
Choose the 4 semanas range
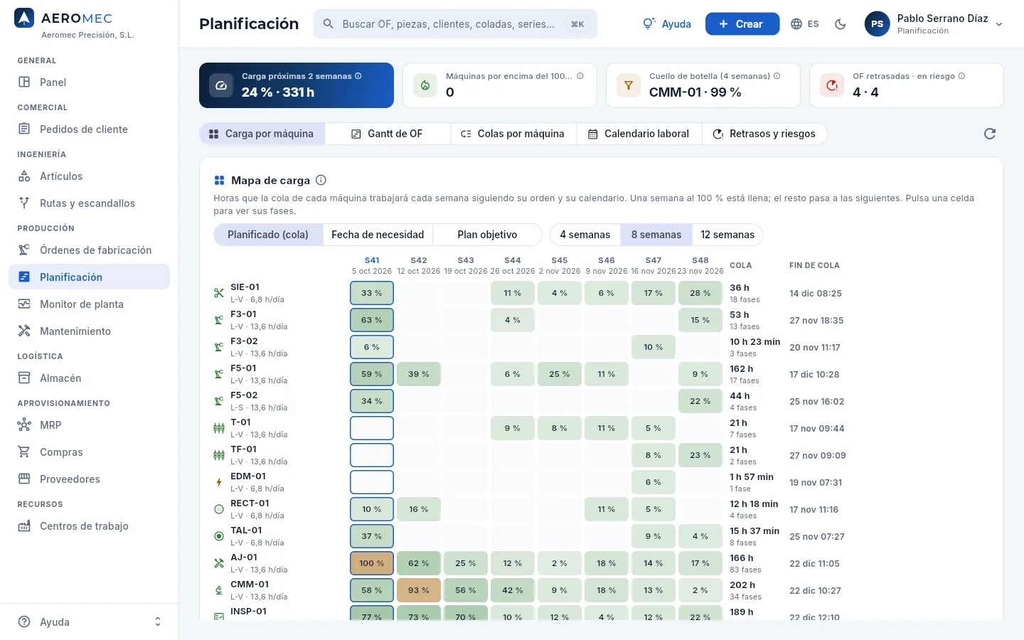pyautogui.click(x=585, y=235)
